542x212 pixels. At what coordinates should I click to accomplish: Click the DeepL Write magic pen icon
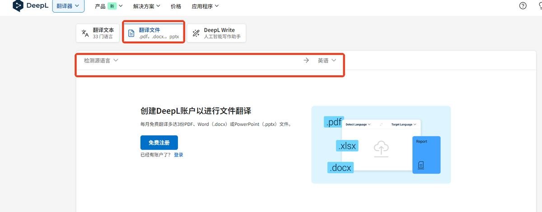196,33
